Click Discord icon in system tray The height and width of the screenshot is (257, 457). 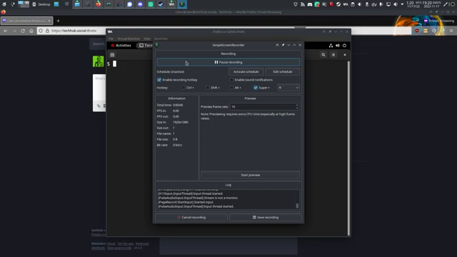(310, 4)
